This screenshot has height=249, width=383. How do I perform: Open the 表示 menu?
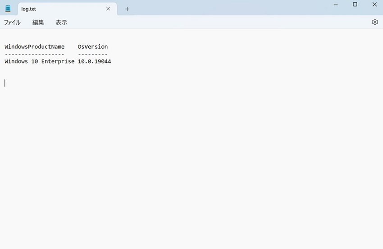(x=61, y=23)
